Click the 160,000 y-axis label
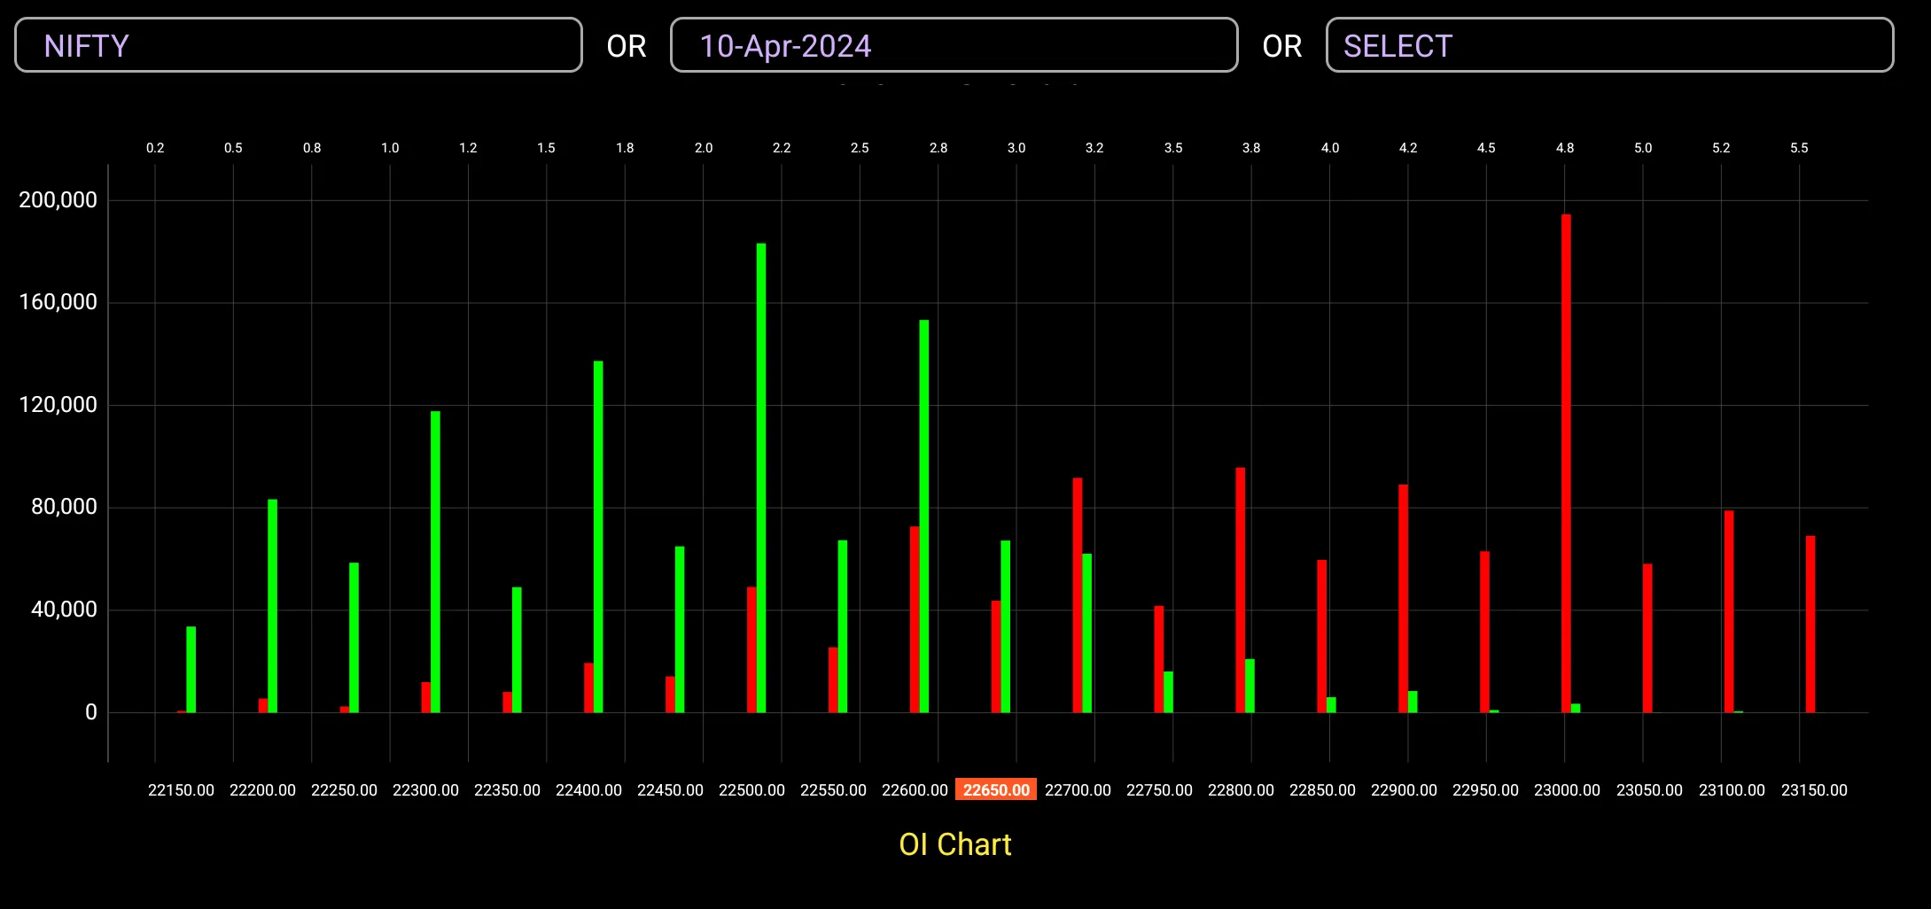Screen dimensions: 1931x909 click(x=58, y=302)
